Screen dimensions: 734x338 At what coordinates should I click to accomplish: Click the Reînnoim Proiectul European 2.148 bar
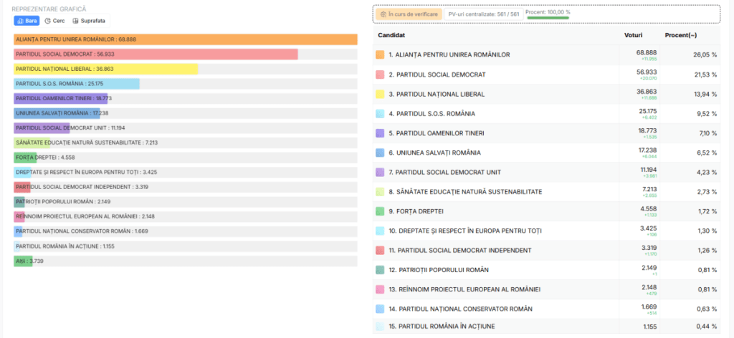[19, 216]
